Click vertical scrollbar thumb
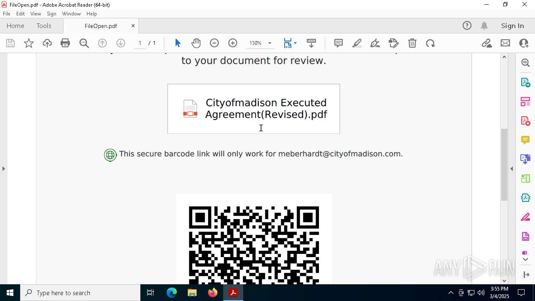 point(504,164)
